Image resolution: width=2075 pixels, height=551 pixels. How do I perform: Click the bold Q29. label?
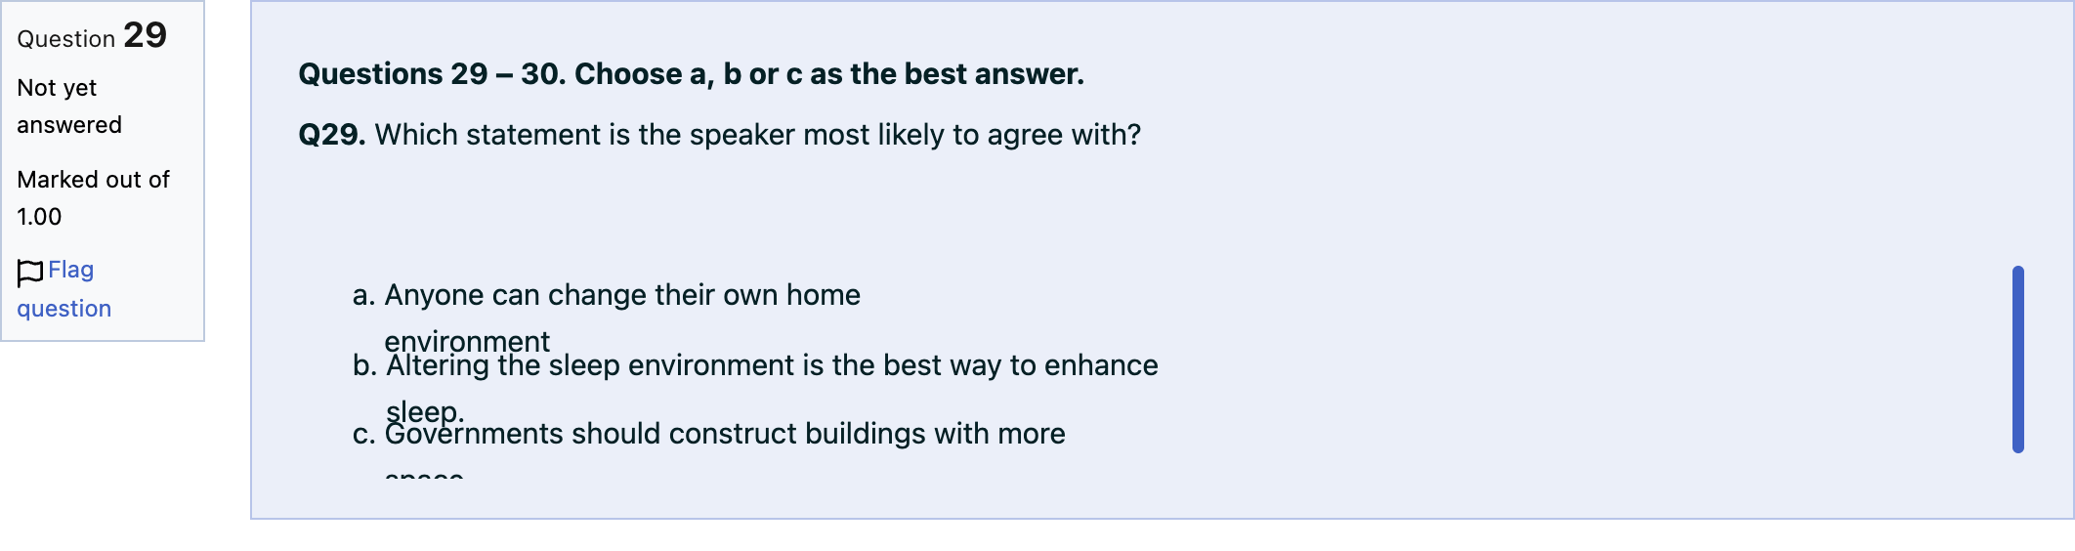pyautogui.click(x=332, y=135)
